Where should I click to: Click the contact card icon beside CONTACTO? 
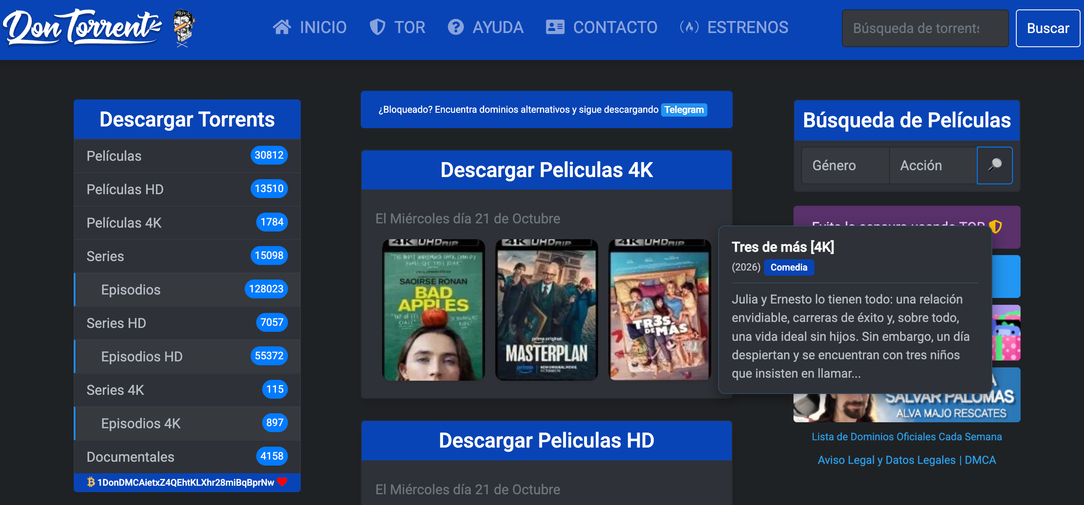tap(555, 27)
